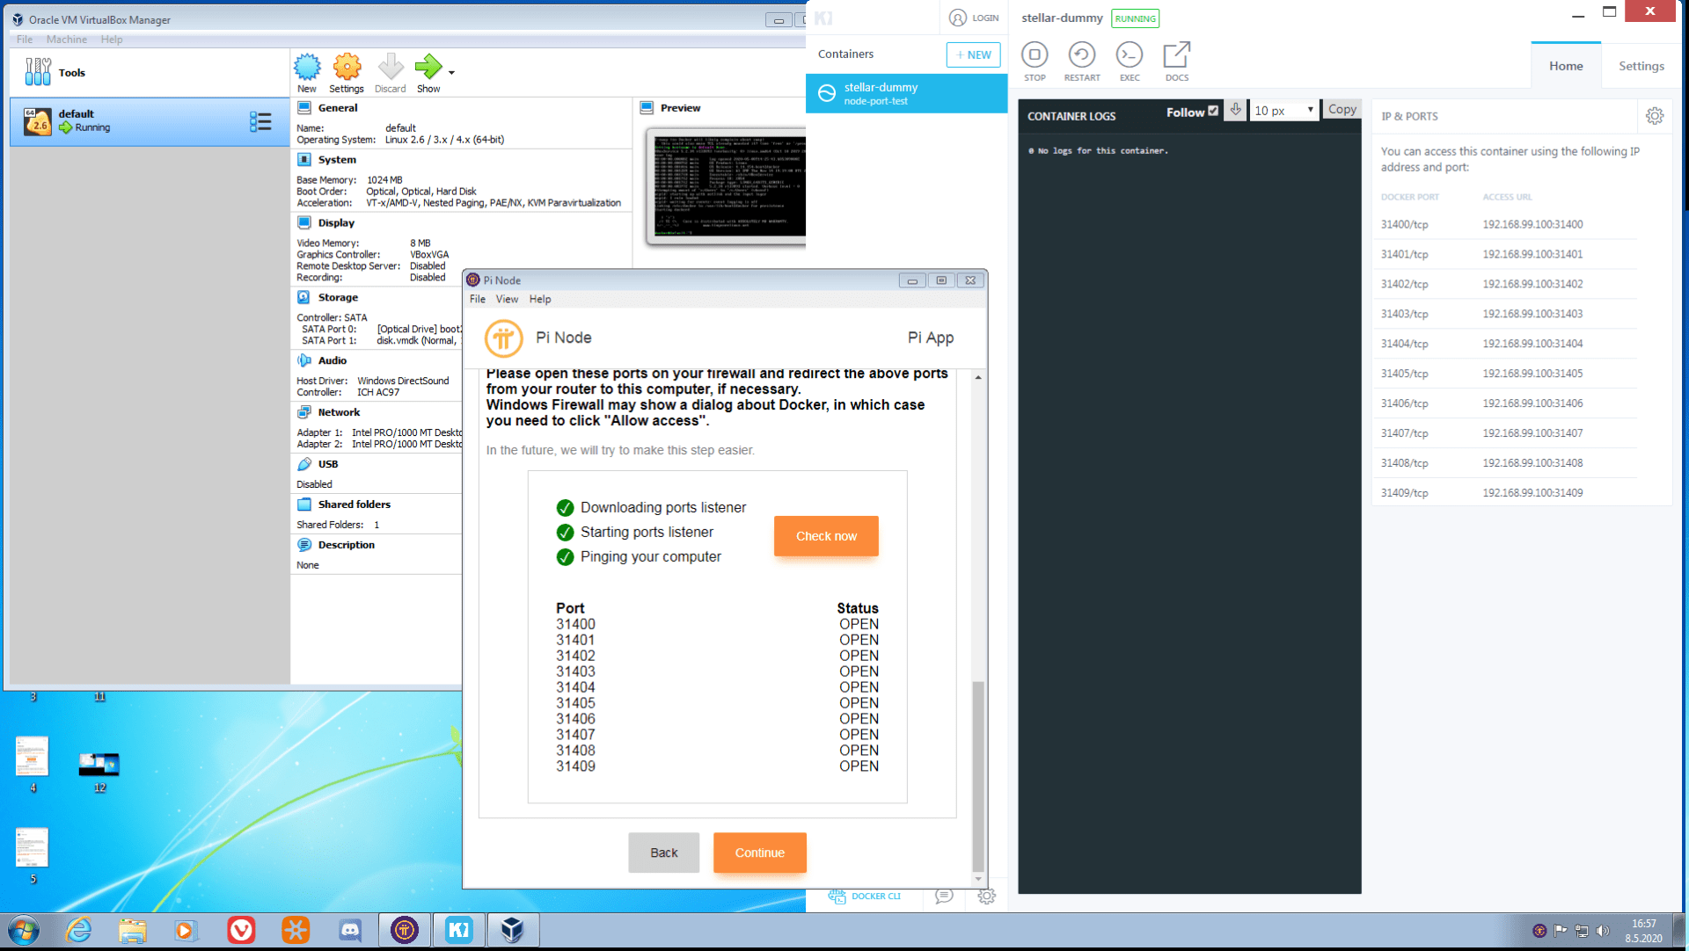The width and height of the screenshot is (1689, 951).
Task: Open the Pi Node File menu
Action: click(478, 299)
